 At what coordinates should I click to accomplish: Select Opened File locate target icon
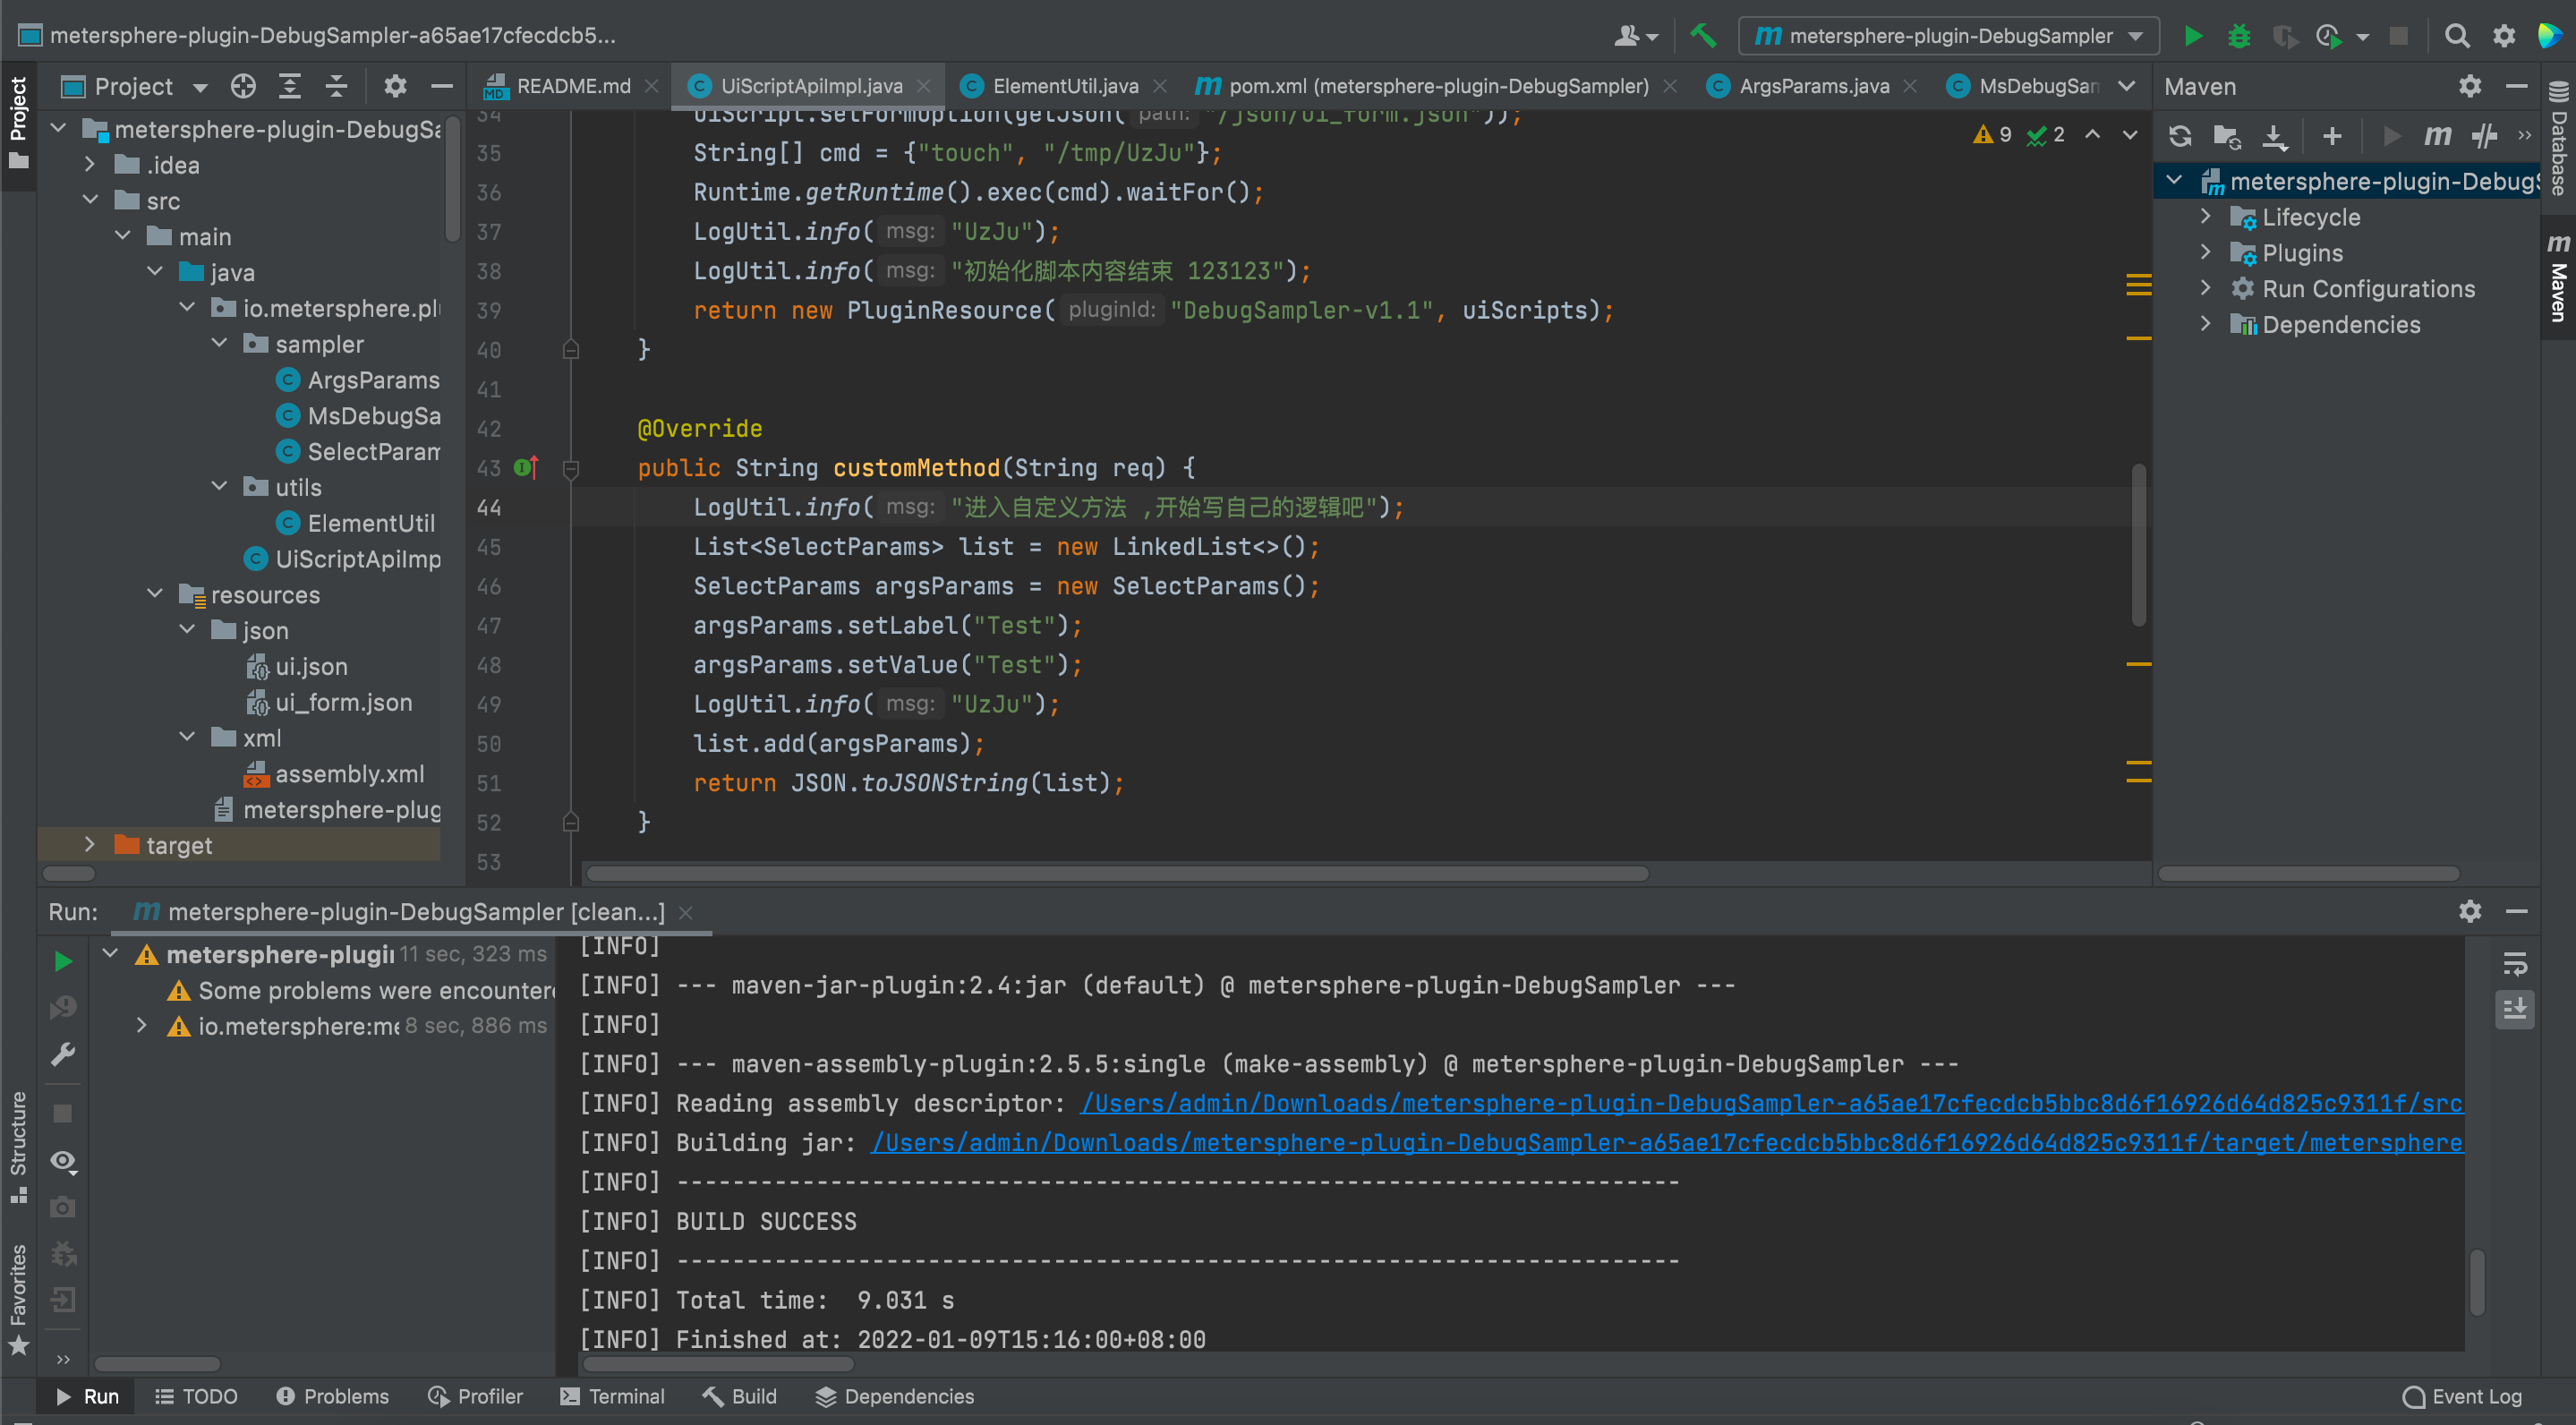pyautogui.click(x=243, y=87)
